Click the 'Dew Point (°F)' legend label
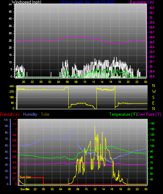Viewport: 163px width, 194px height. pyautogui.click(x=149, y=114)
